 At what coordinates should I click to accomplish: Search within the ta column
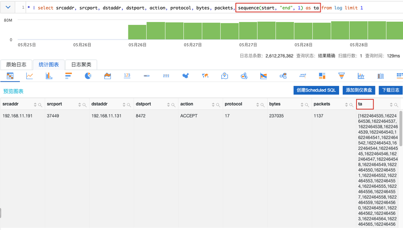click(x=396, y=105)
